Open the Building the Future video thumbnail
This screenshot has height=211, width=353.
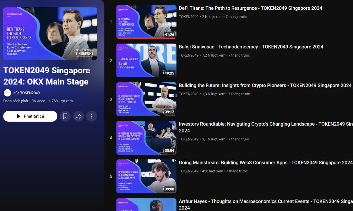point(146,99)
